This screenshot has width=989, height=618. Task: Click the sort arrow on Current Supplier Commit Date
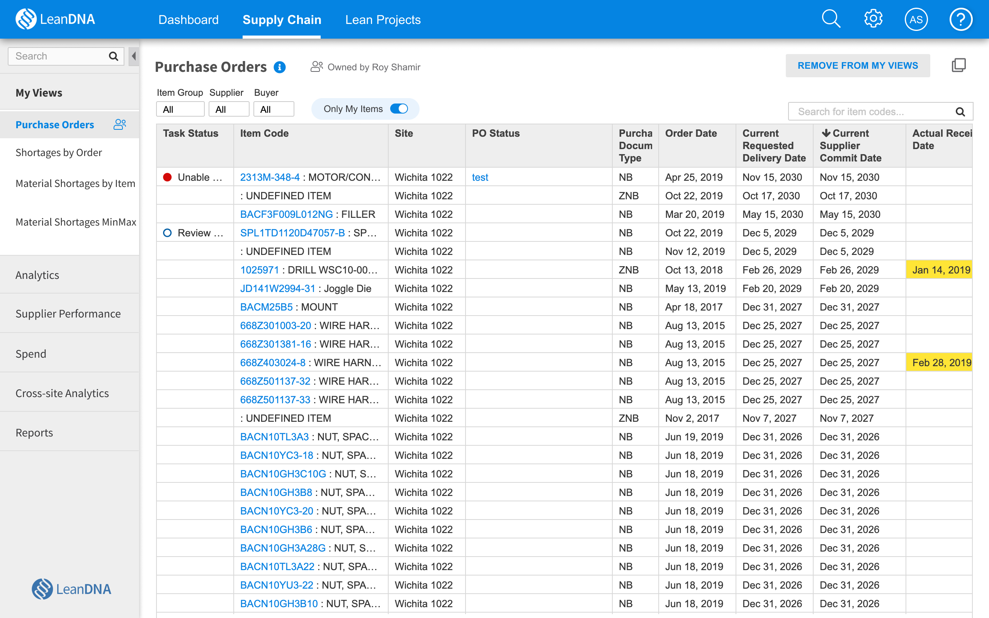coord(826,133)
